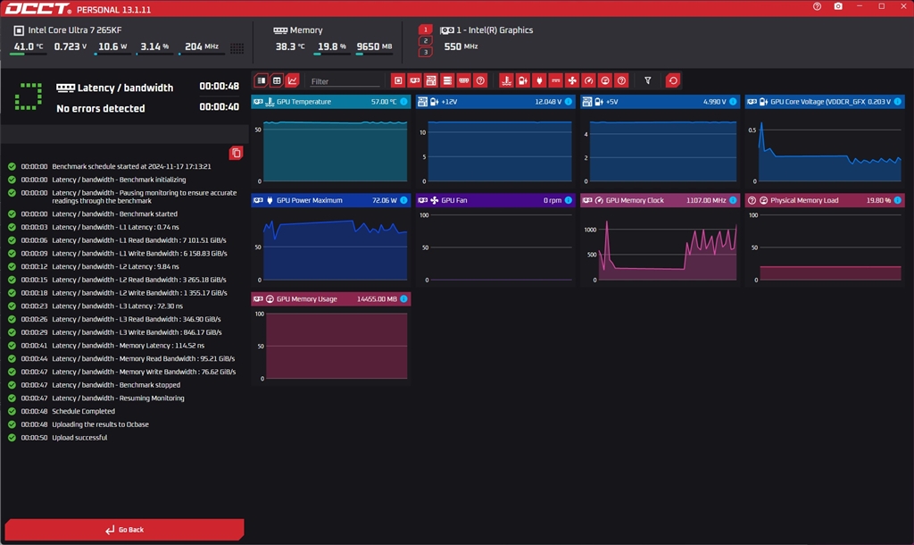Click the No errors detected status

coord(100,108)
